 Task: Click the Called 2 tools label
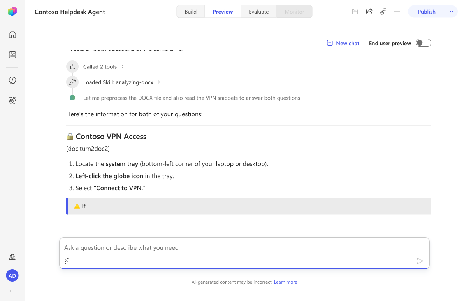(100, 67)
